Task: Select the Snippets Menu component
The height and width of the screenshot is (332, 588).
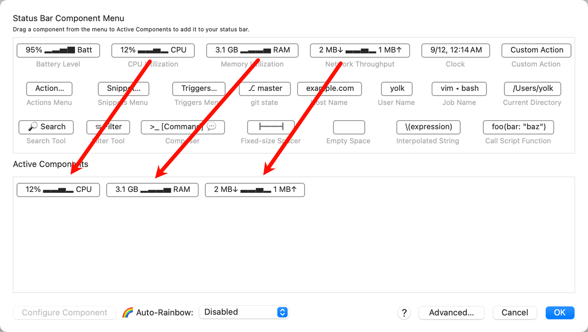Action: coord(123,89)
